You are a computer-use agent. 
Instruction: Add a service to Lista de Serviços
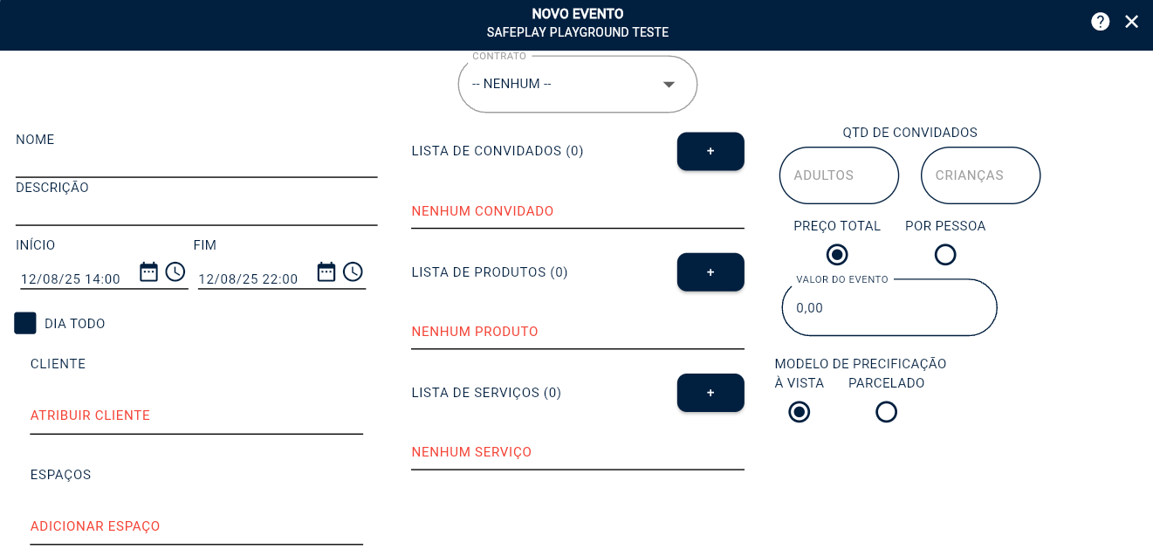[x=710, y=393]
